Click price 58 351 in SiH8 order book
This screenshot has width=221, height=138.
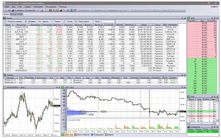point(204,59)
